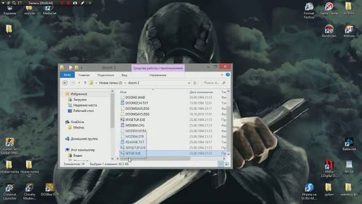The width and height of the screenshot is (362, 204).
Task: Click the Explorer help question-mark icon
Action: click(x=227, y=75)
